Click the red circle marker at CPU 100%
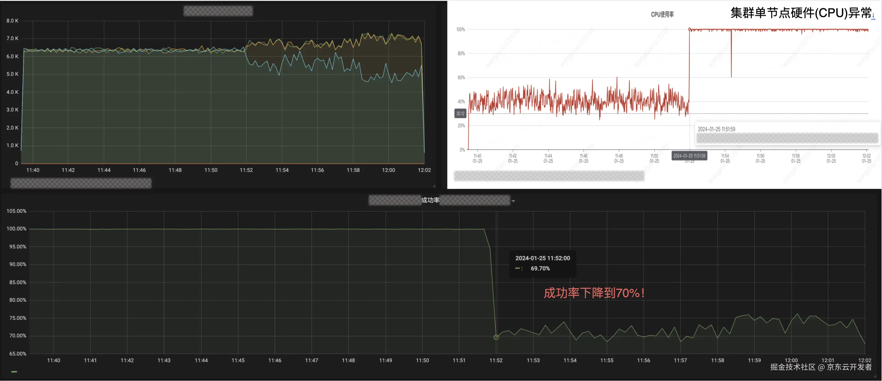 click(689, 29)
